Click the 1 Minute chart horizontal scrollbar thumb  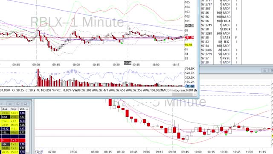pyautogui.click(x=182, y=94)
